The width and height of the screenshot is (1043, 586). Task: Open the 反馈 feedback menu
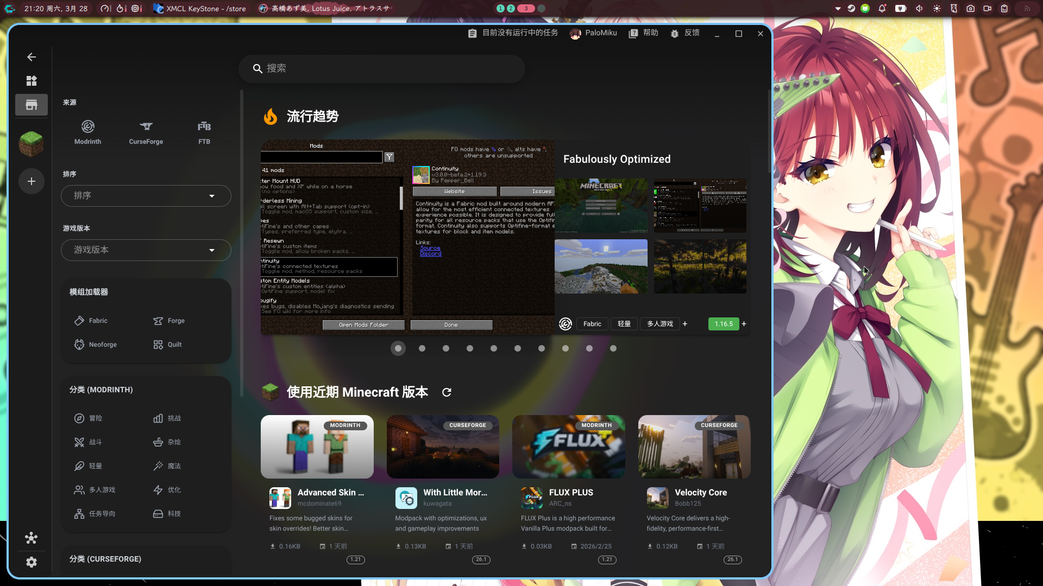(684, 33)
